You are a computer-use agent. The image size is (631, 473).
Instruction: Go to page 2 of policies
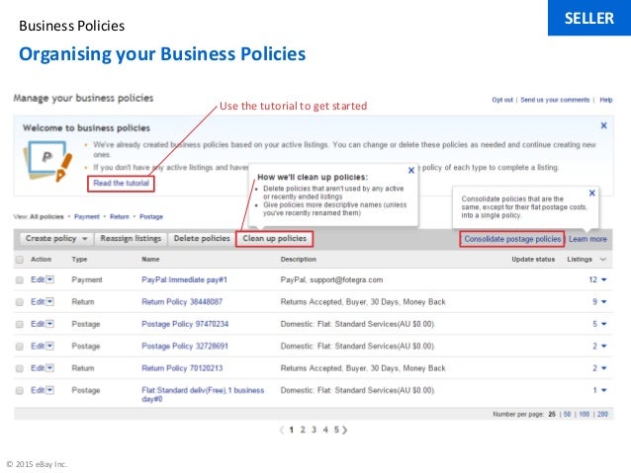(303, 430)
